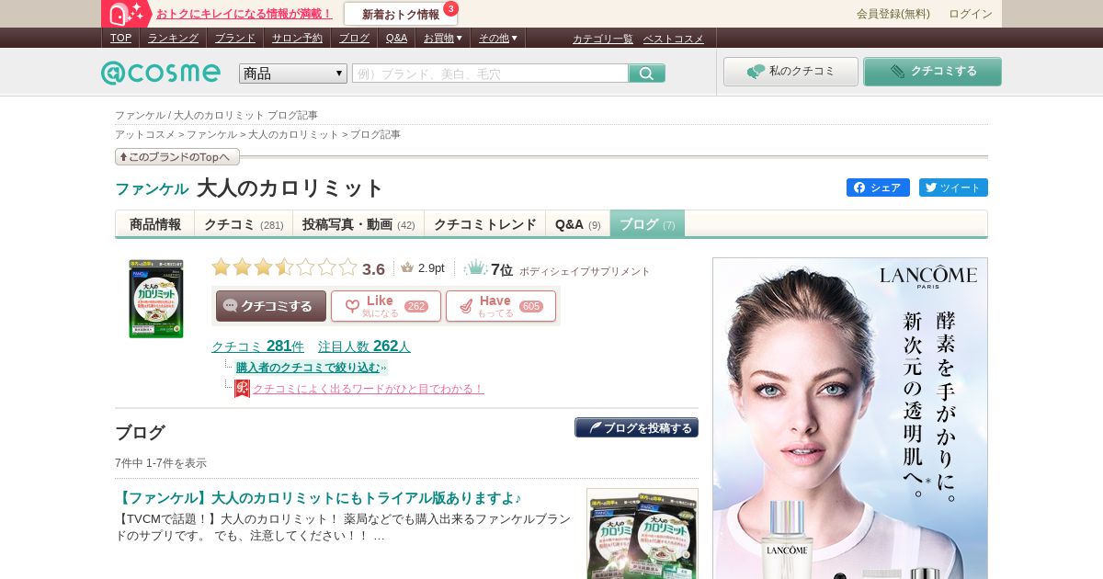Click the search keyword input field
This screenshot has height=579, width=1103.
tap(490, 74)
